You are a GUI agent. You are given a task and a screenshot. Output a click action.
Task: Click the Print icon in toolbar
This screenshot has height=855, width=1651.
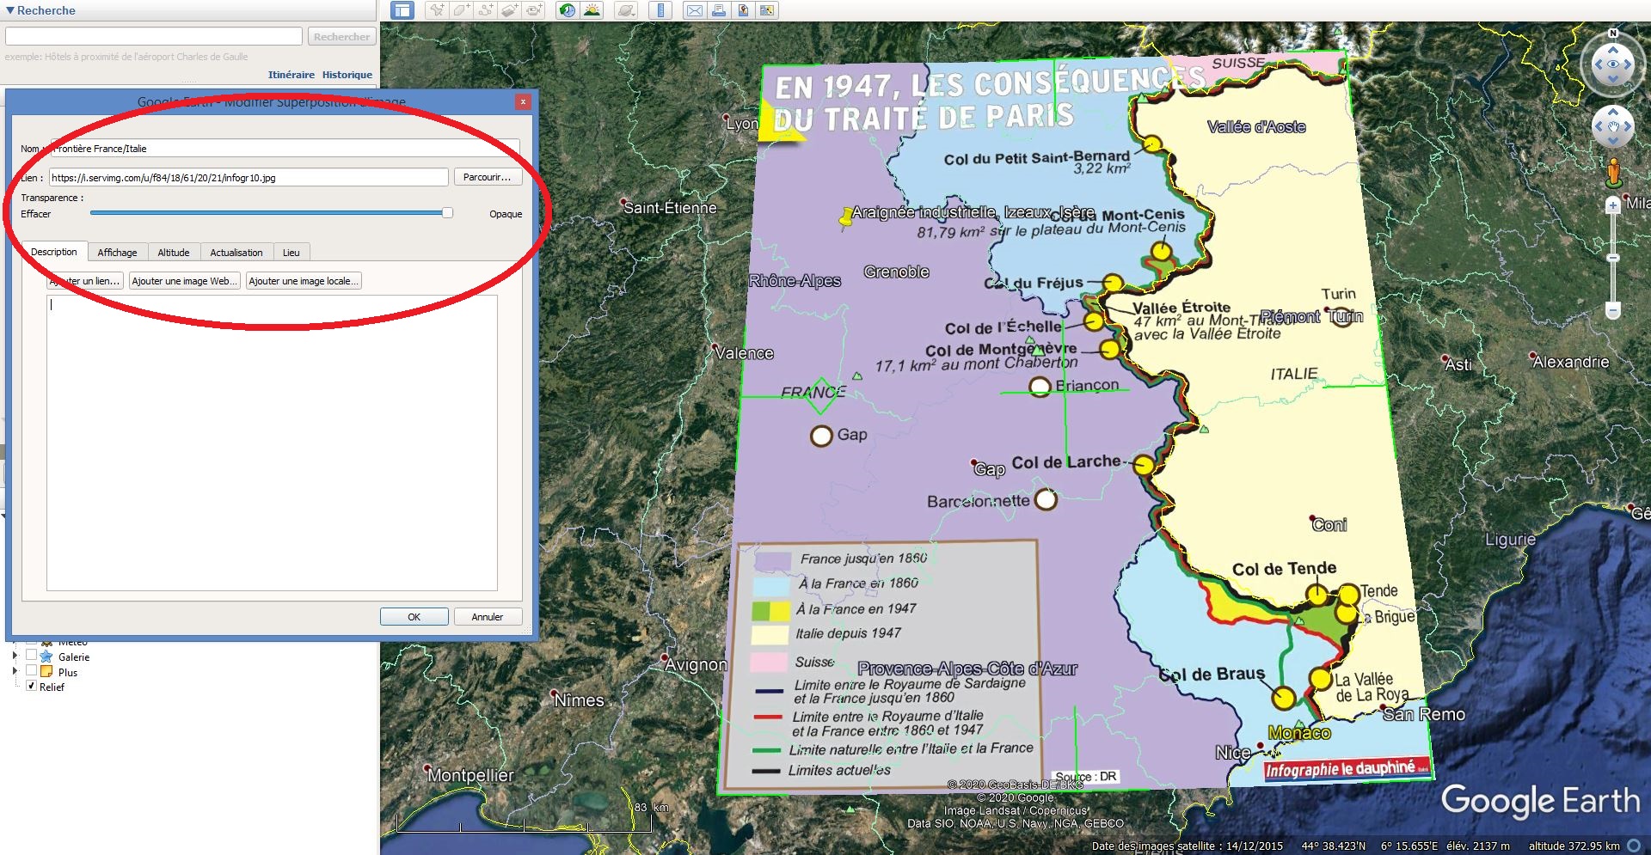coord(719,10)
